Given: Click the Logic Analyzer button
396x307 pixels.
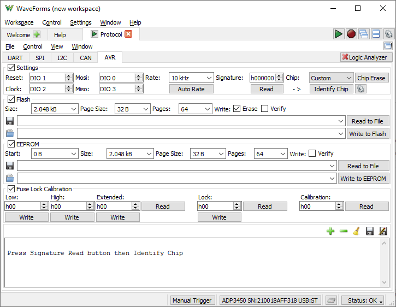Looking at the screenshot, I should [x=366, y=57].
